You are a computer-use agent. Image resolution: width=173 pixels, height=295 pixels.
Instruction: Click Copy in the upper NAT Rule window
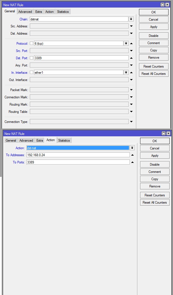(154, 50)
